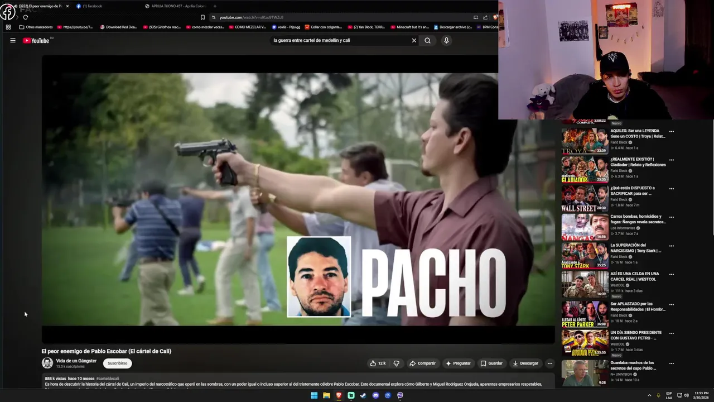Dislike the video with thumbs down
Screen dimensions: 714x402
point(397,363)
